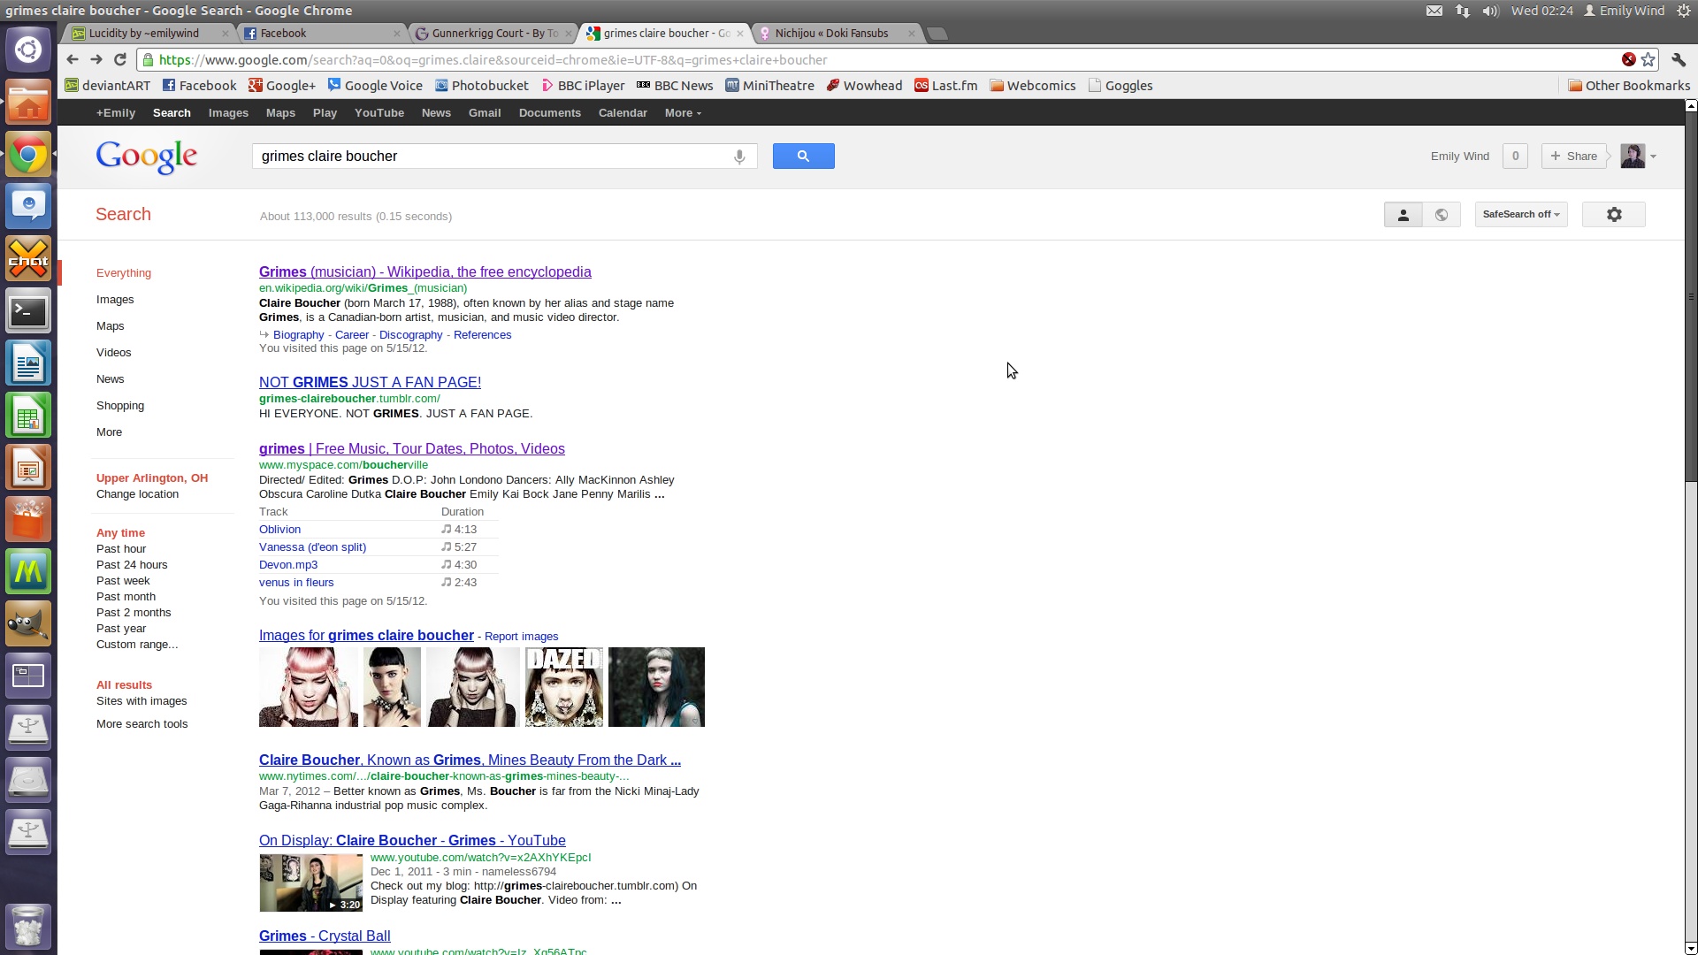
Task: Open the Trash in the launcher
Action: click(28, 926)
